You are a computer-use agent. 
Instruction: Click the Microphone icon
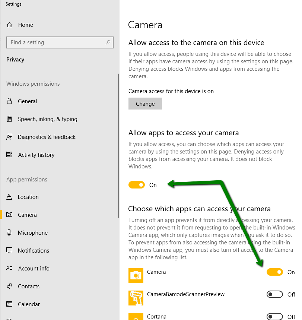pos(9,232)
